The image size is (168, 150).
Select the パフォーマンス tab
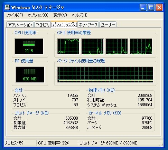point(64,24)
